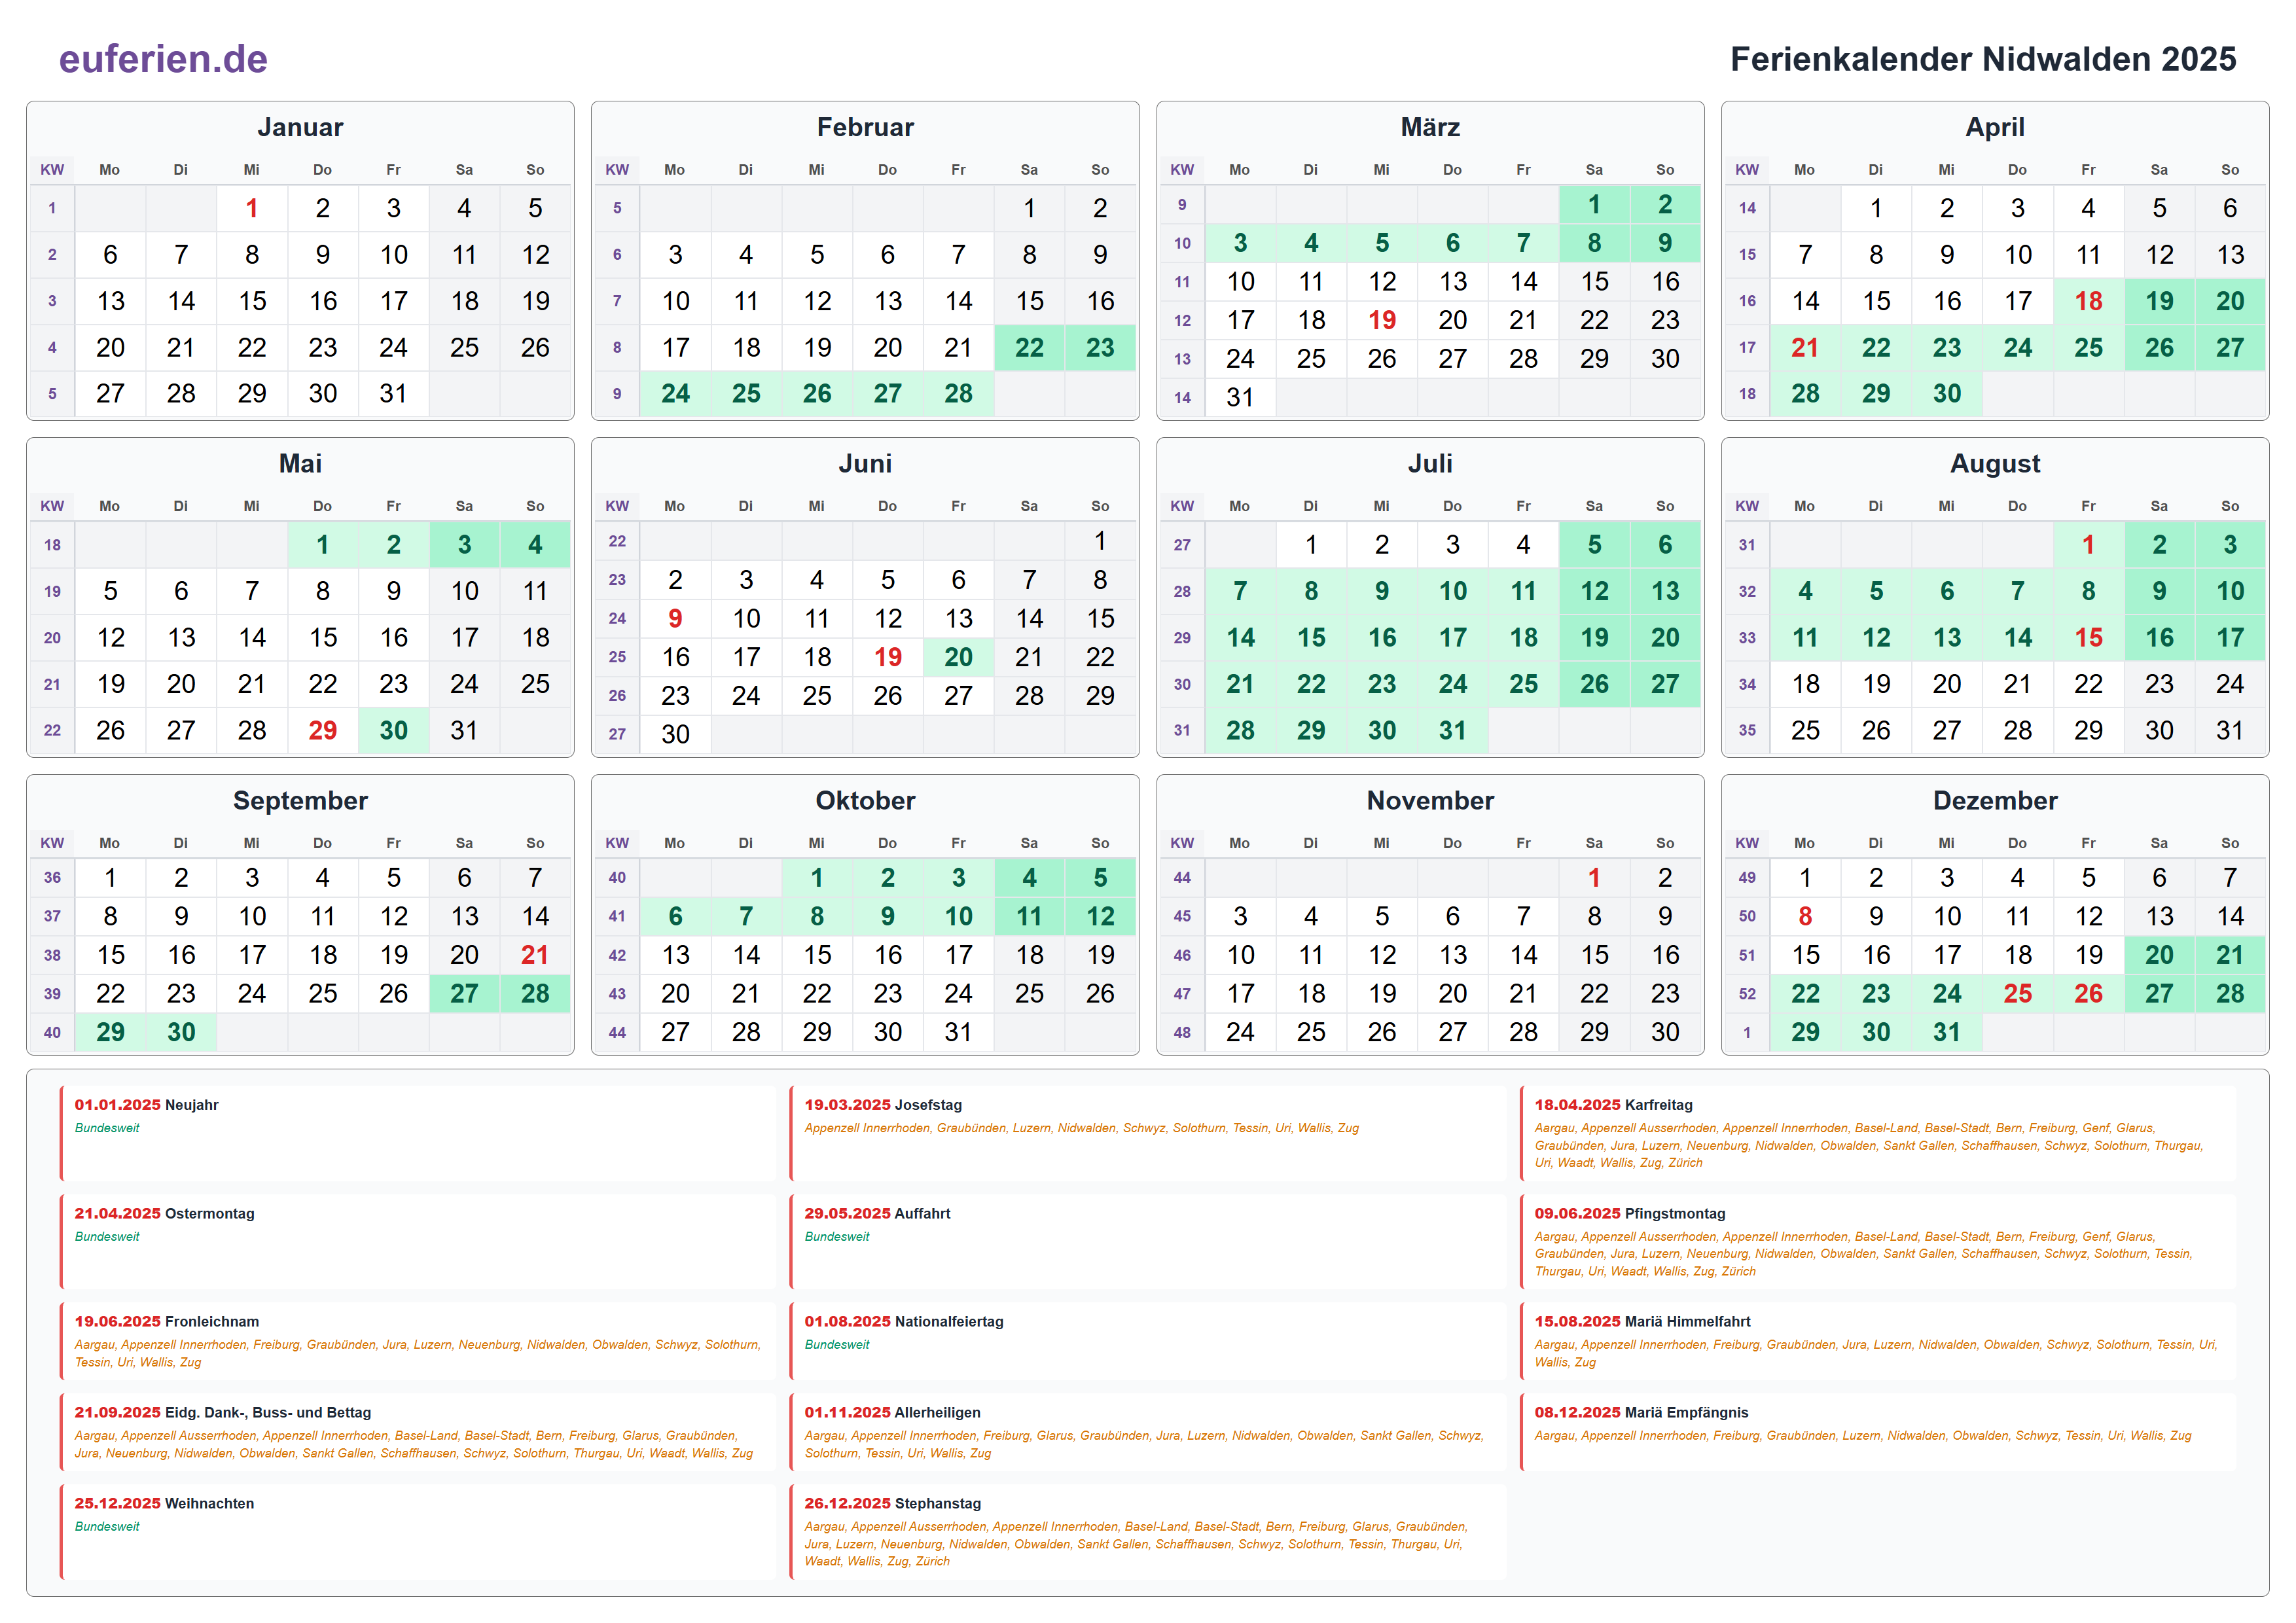Click the 01.01.2025 Neujahr legend entry
The width and height of the screenshot is (2296, 1623).
pyautogui.click(x=418, y=1134)
